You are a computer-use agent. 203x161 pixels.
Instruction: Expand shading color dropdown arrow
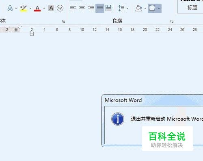click(145, 8)
